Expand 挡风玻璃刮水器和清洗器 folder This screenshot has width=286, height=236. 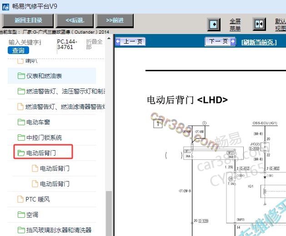tap(52, 230)
